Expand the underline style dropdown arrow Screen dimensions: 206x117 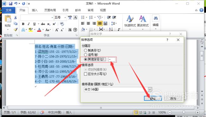pyautogui.click(x=38, y=24)
